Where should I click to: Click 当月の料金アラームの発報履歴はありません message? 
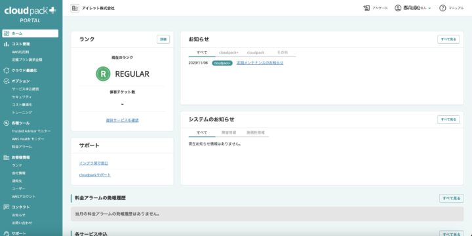tap(117, 214)
